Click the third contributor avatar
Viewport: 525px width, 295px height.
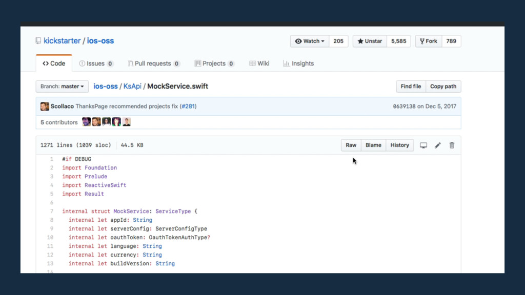[107, 122]
